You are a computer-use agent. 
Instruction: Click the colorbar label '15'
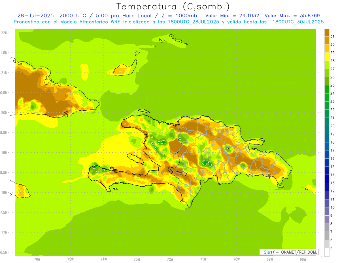[332, 167]
